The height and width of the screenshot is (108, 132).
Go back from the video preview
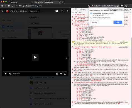pyautogui.click(x=3, y=11)
